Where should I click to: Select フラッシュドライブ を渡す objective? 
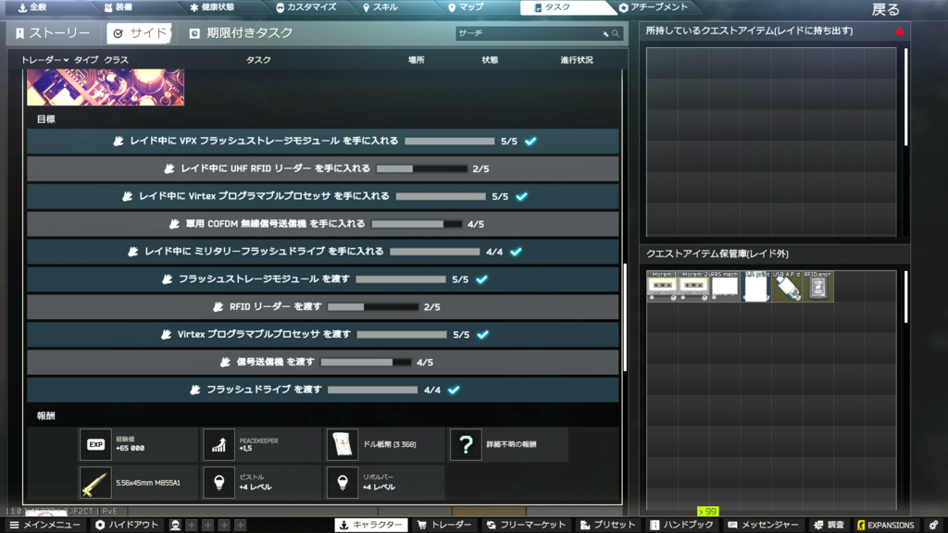[323, 390]
